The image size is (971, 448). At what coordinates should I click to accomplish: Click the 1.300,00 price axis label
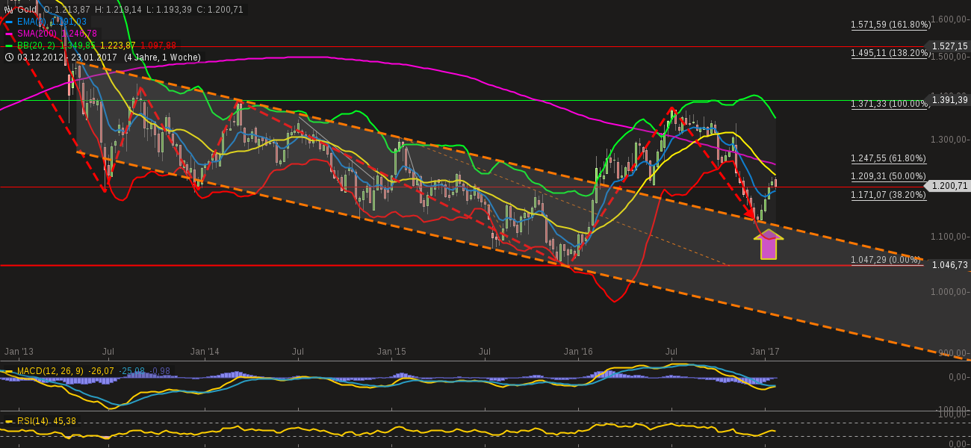950,140
